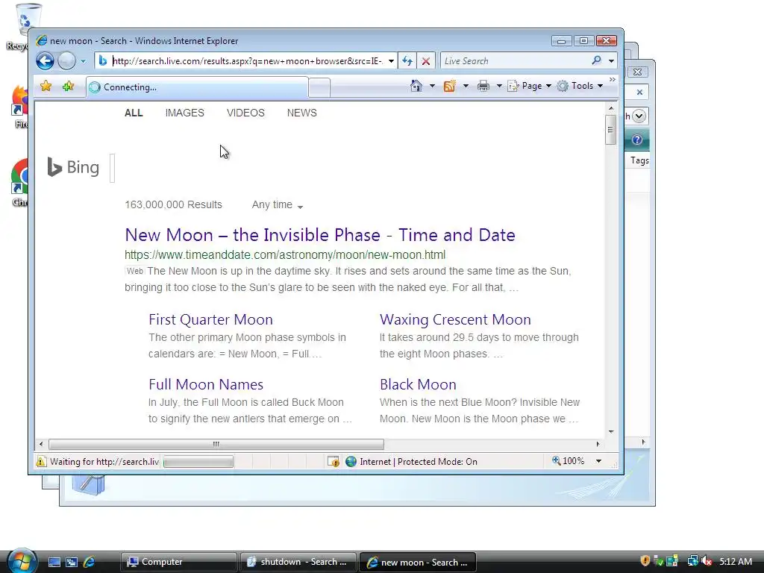Open the Tools menu

(580, 86)
